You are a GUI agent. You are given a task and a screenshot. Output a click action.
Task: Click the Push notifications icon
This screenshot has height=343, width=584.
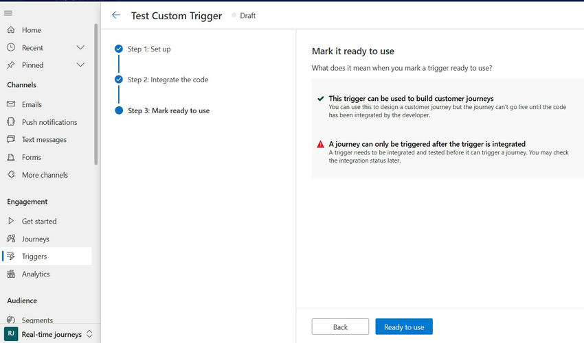10,122
